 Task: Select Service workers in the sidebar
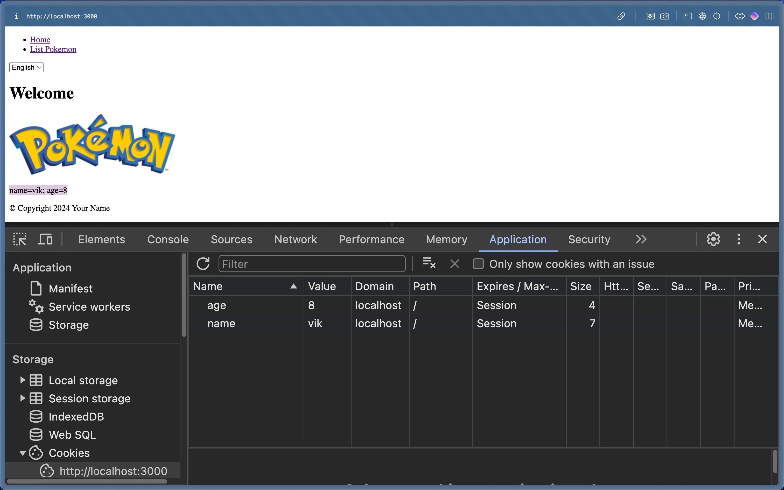89,306
